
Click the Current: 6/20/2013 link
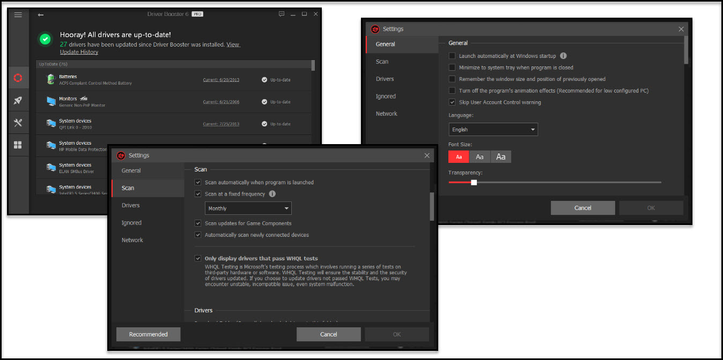221,80
